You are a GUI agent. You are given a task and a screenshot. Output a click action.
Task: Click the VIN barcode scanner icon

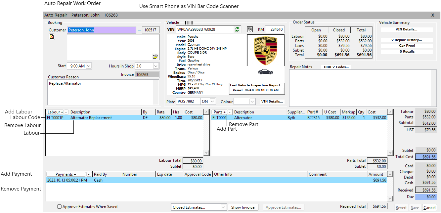189,22
